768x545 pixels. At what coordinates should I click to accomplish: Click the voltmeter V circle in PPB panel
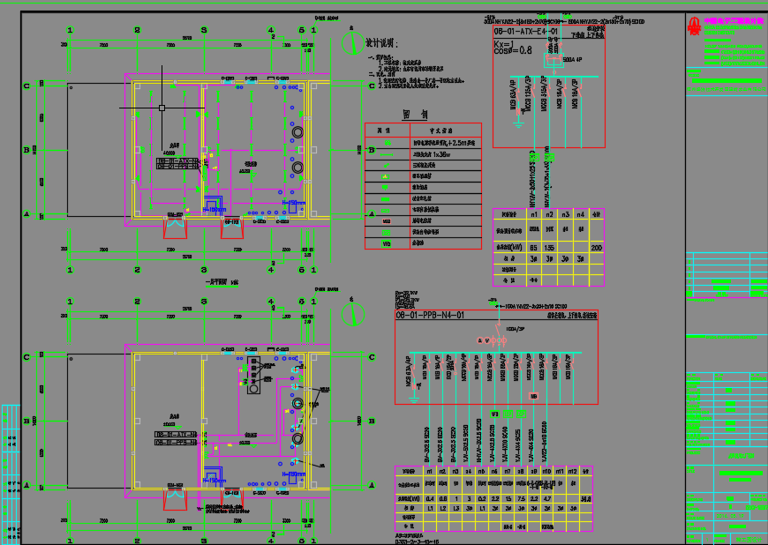(x=487, y=340)
